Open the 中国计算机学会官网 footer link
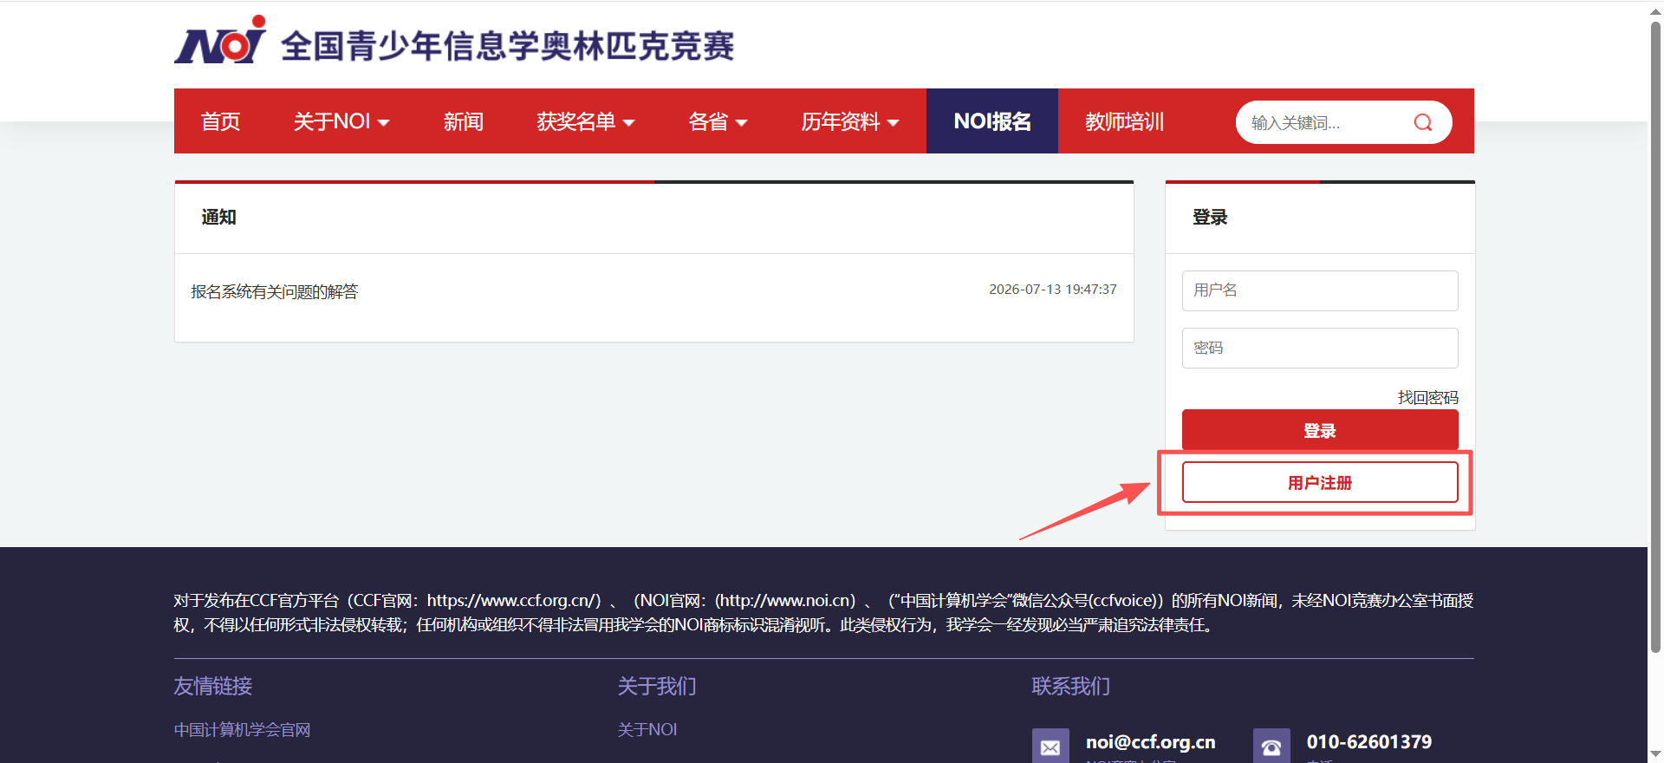The image size is (1664, 763). pos(242,730)
